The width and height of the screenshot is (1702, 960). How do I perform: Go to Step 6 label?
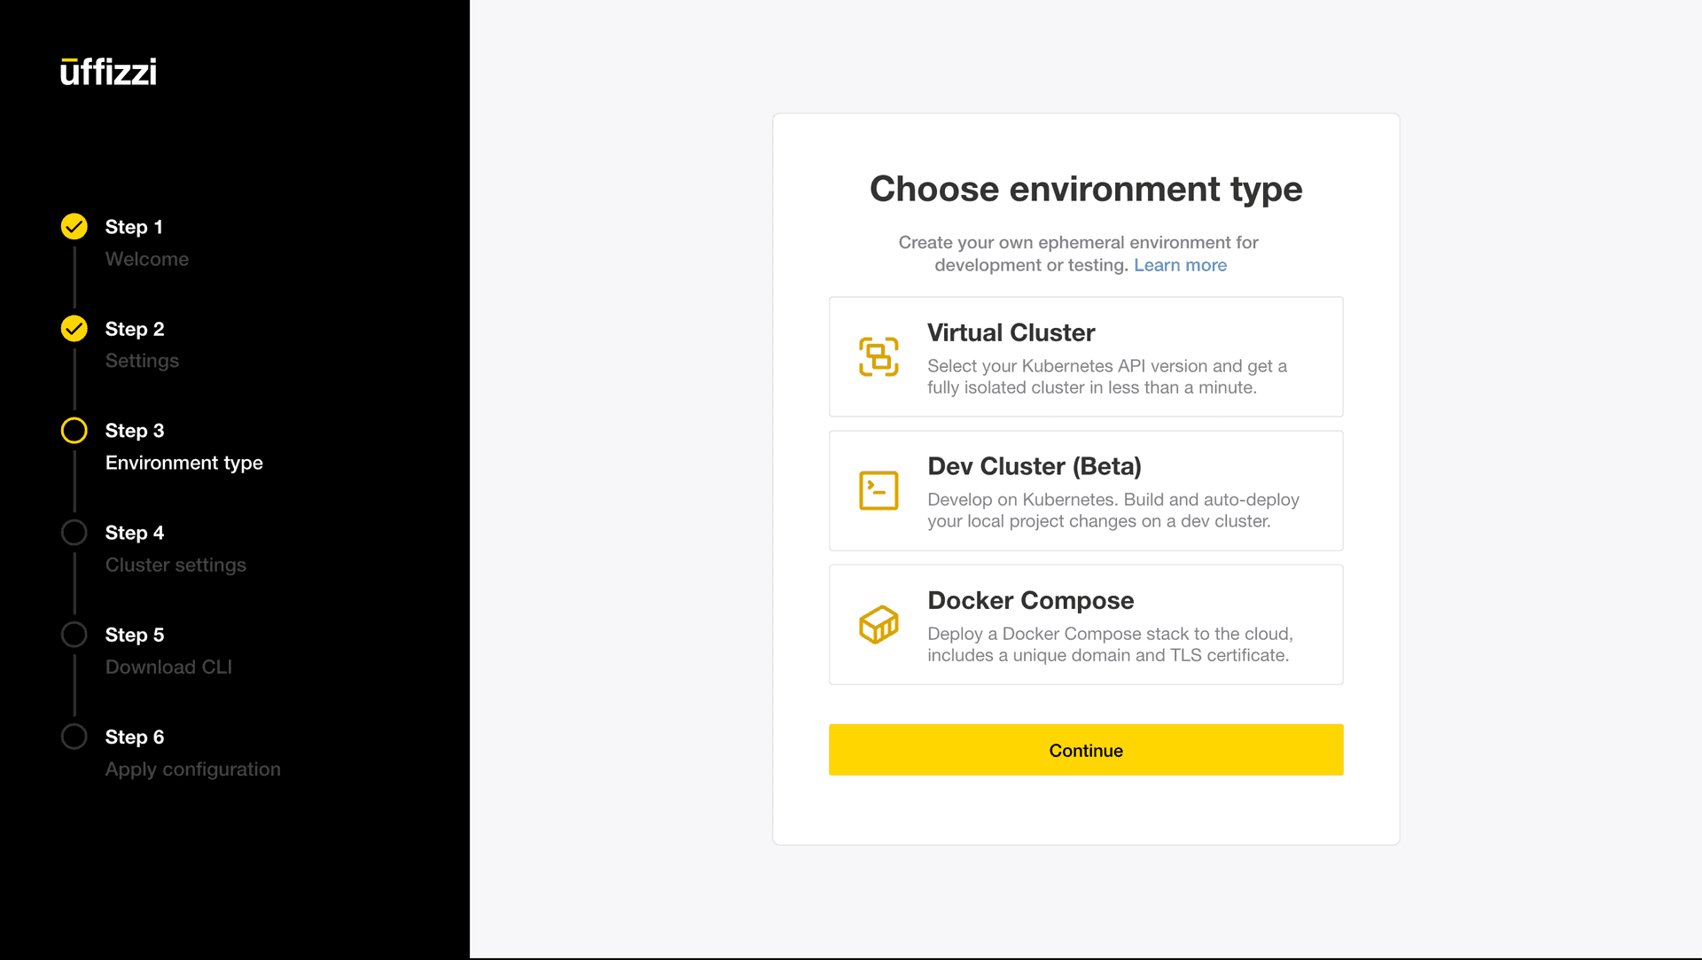[135, 737]
